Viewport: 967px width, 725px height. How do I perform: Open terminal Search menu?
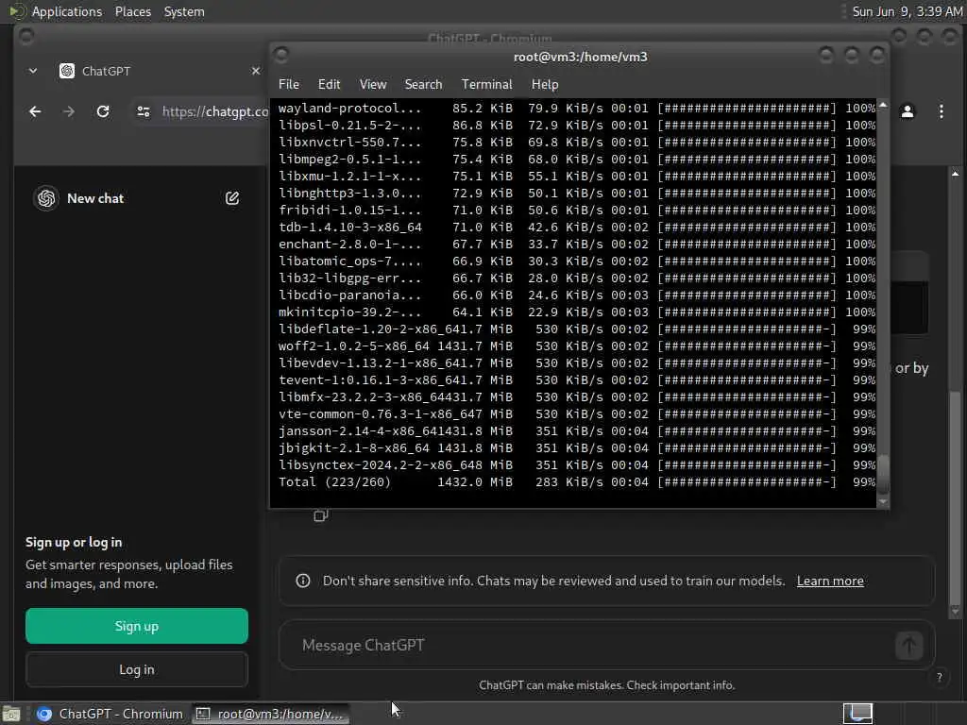[423, 84]
